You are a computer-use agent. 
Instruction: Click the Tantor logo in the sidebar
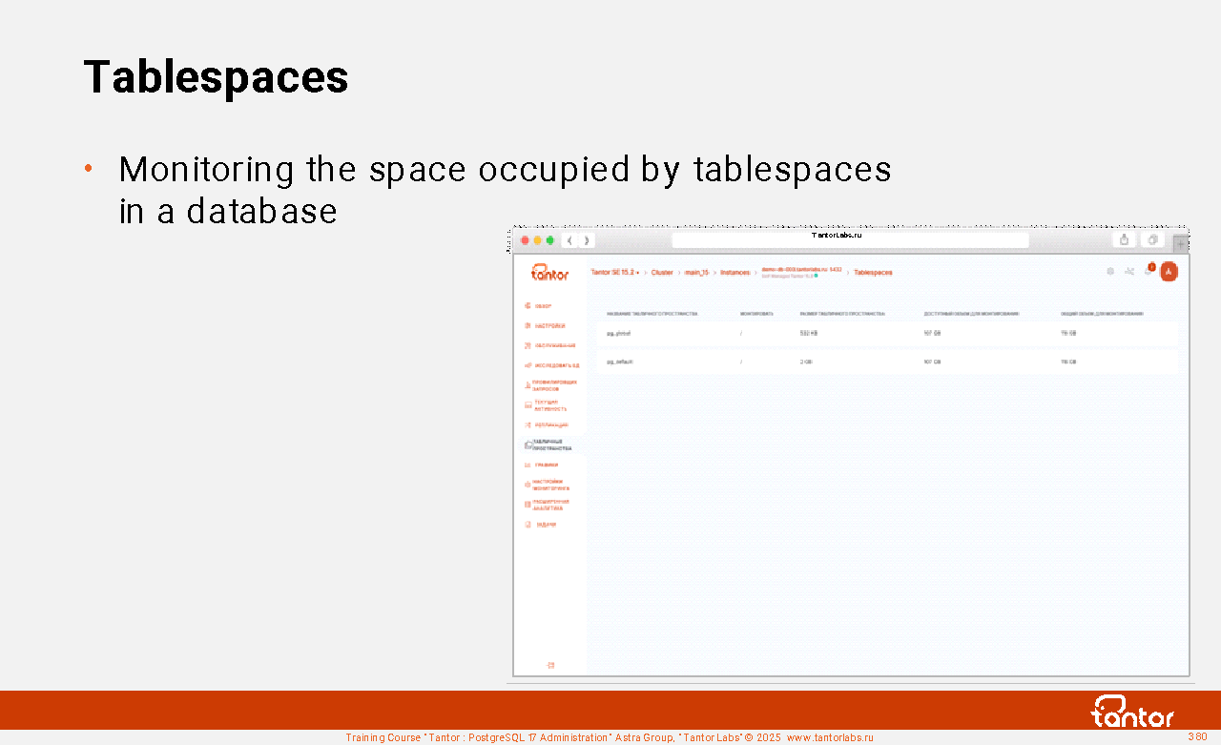click(549, 273)
